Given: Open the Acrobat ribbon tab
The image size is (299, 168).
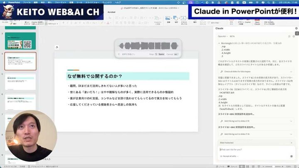Looking at the screenshot, I should coord(112,12).
